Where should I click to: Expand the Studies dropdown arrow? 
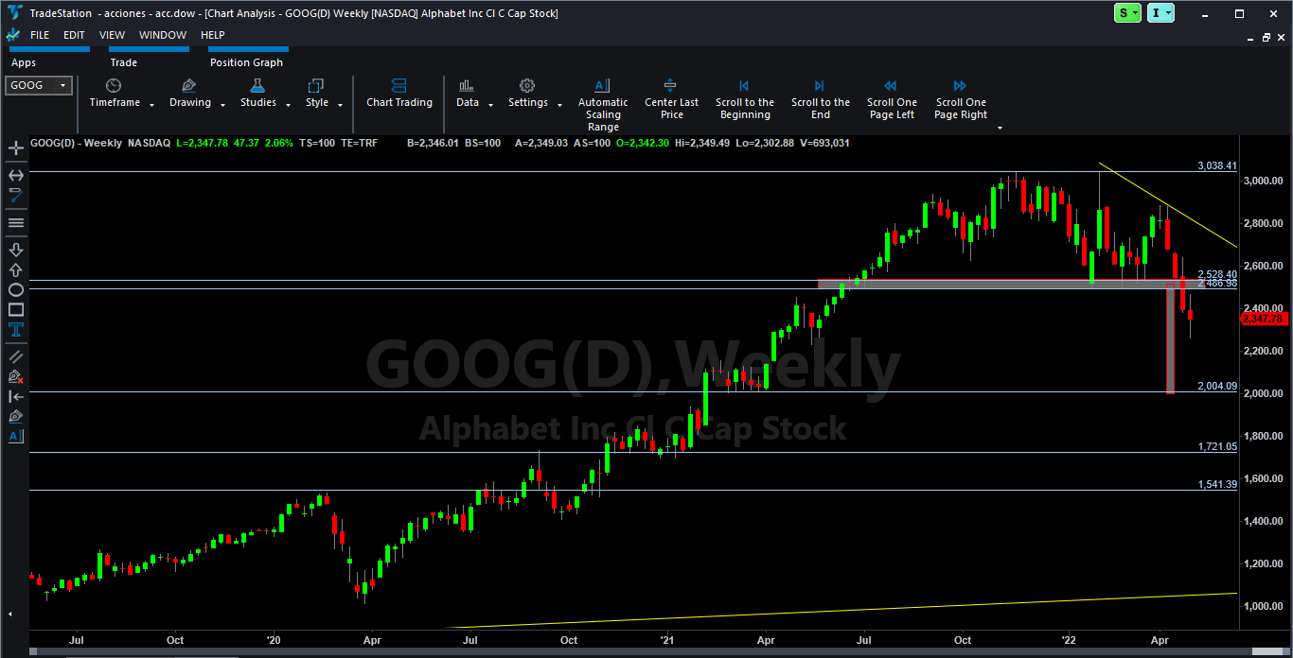coord(288,105)
